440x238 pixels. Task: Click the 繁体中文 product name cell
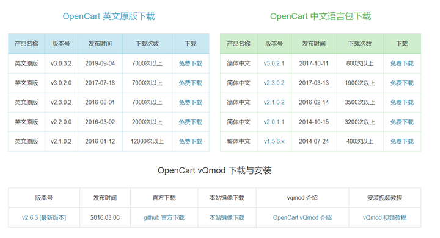tap(238, 142)
